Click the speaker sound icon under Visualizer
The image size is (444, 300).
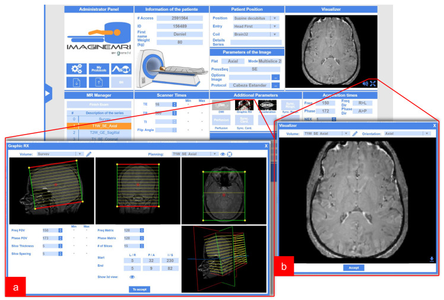pyautogui.click(x=365, y=84)
